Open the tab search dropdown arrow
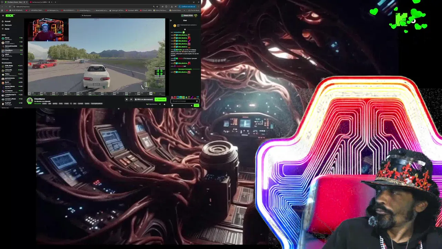 (2, 2)
